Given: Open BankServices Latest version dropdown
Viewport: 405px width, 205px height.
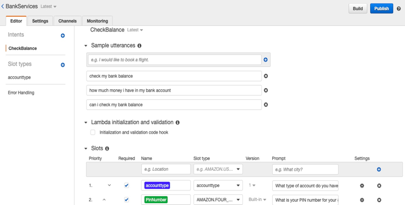Looking at the screenshot, I should (48, 6).
